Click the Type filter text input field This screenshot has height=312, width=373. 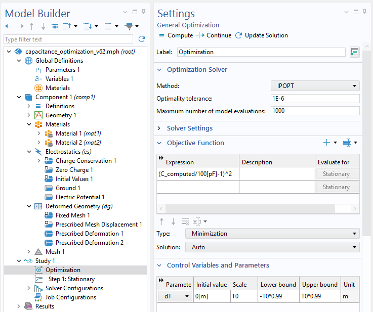[68, 39]
